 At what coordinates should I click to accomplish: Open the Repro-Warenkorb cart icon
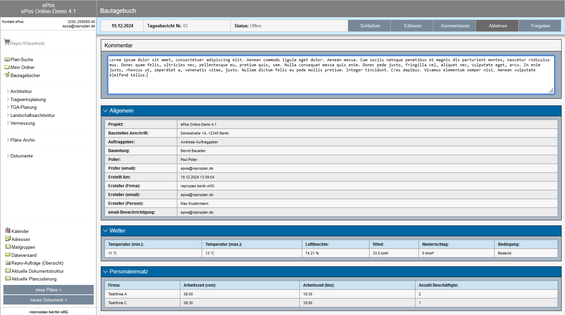7,42
